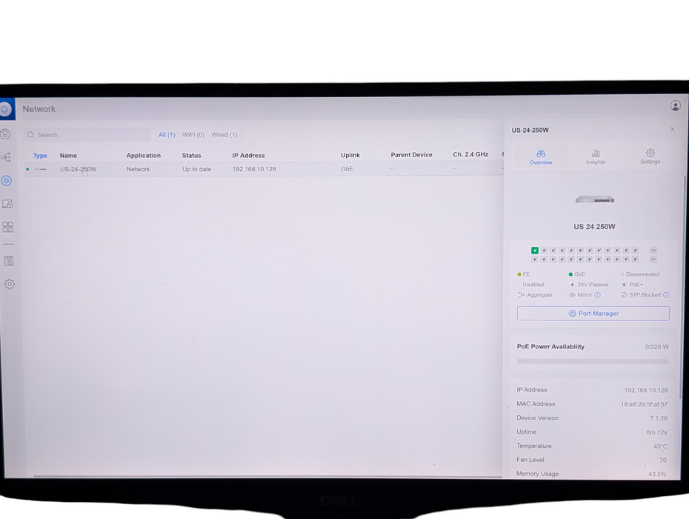689x519 pixels.
Task: Sort by the Ch. 2.4 GHz column header
Action: coord(470,154)
